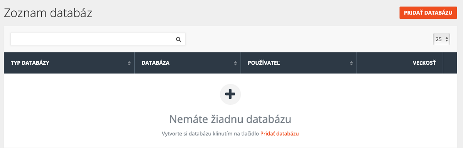463x148 pixels.
Task: Click the up-down arrows of the 25 selector
Action: click(x=447, y=39)
